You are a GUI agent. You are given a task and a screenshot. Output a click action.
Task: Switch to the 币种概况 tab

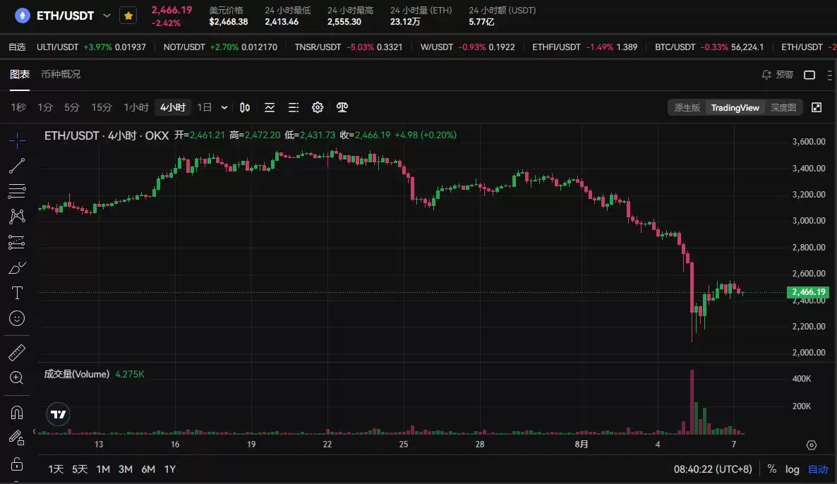[61, 74]
